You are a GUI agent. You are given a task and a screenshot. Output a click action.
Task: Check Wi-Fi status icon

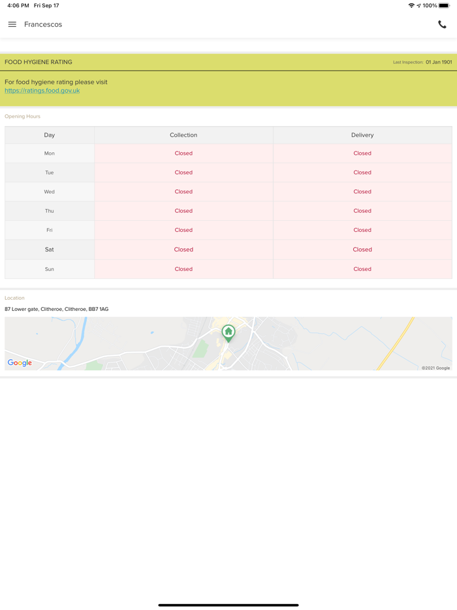pyautogui.click(x=411, y=5)
